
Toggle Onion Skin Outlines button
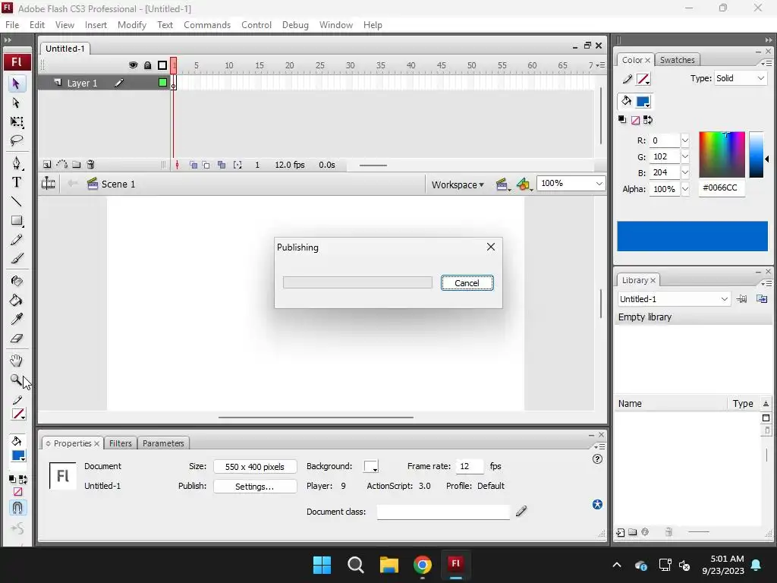point(206,165)
